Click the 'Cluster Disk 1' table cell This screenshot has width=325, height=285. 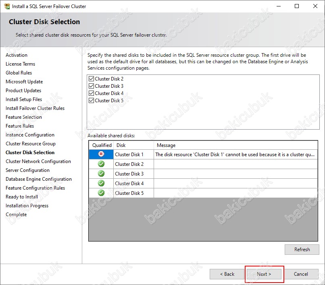pos(134,155)
